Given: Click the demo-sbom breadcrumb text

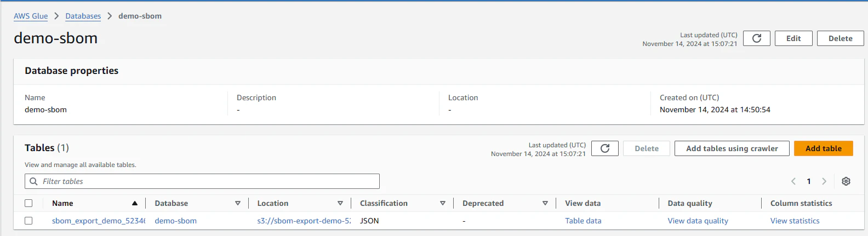Looking at the screenshot, I should tap(140, 16).
